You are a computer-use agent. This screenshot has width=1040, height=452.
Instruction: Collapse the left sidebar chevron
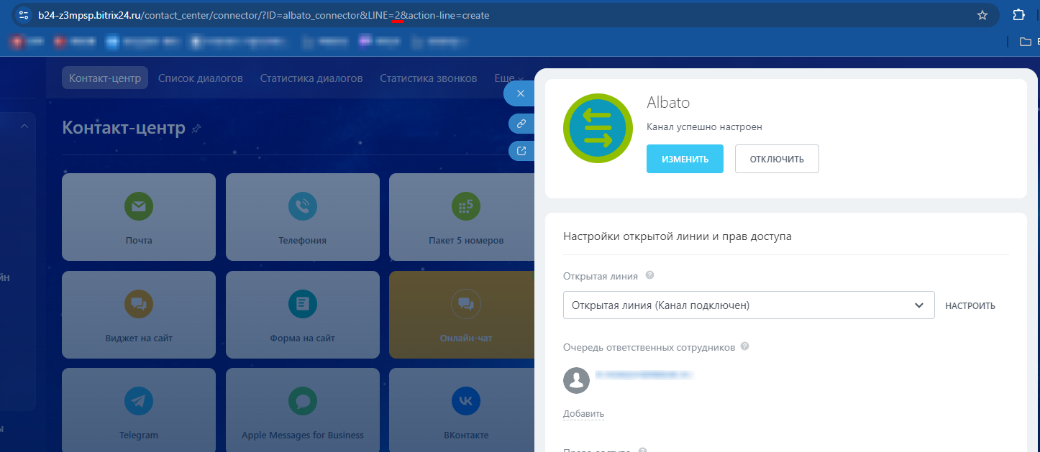24,126
